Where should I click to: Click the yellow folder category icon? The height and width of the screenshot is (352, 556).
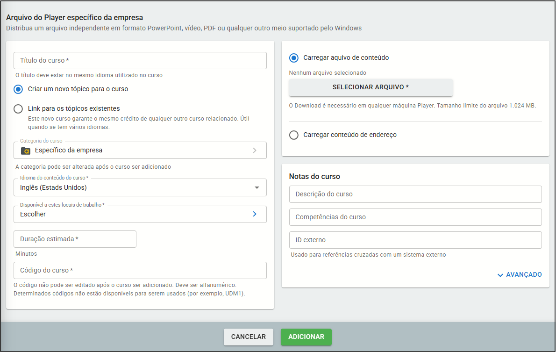(25, 151)
